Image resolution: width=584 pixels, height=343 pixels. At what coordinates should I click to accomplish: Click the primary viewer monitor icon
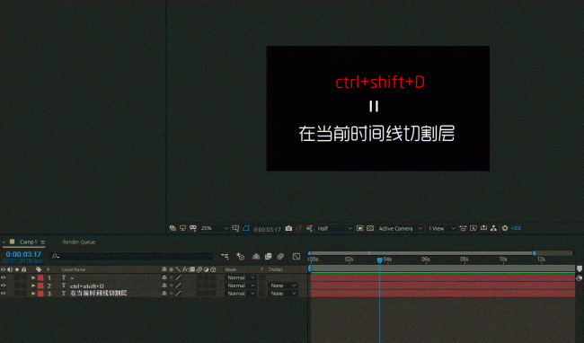point(182,228)
